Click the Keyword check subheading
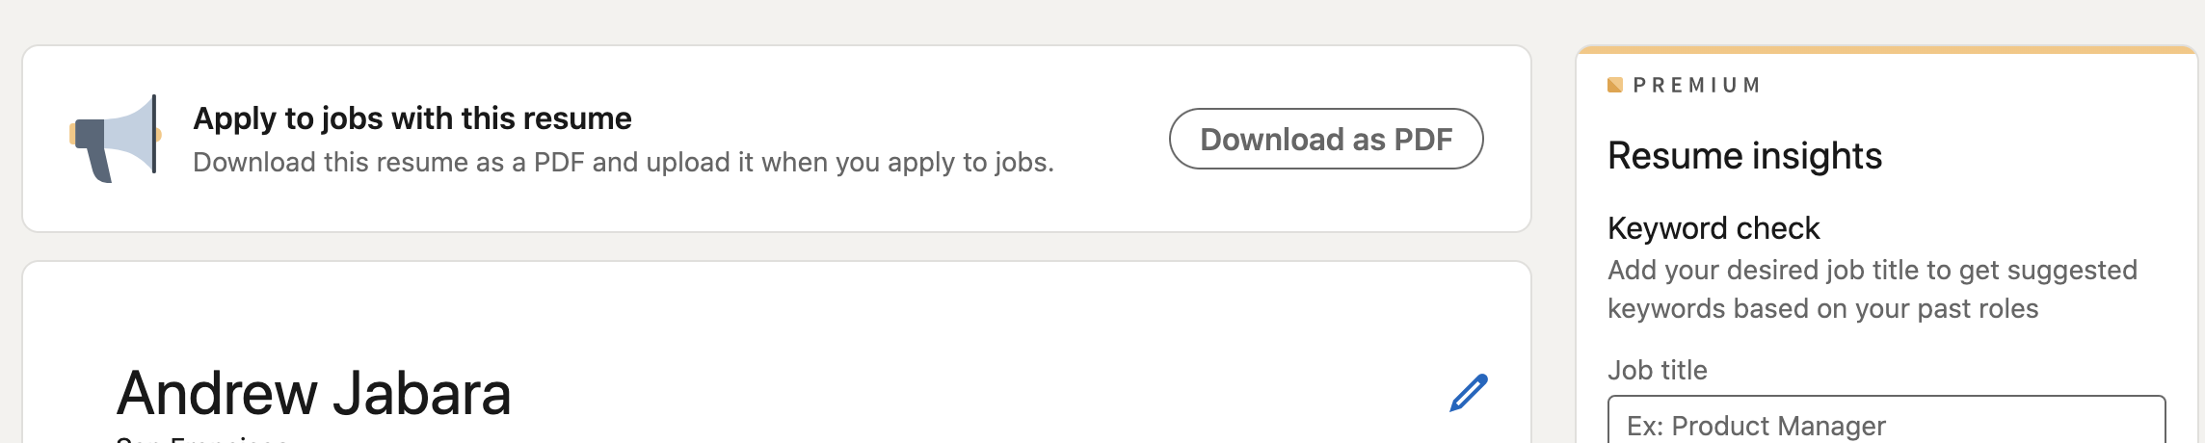The width and height of the screenshot is (2205, 443). click(x=1714, y=228)
